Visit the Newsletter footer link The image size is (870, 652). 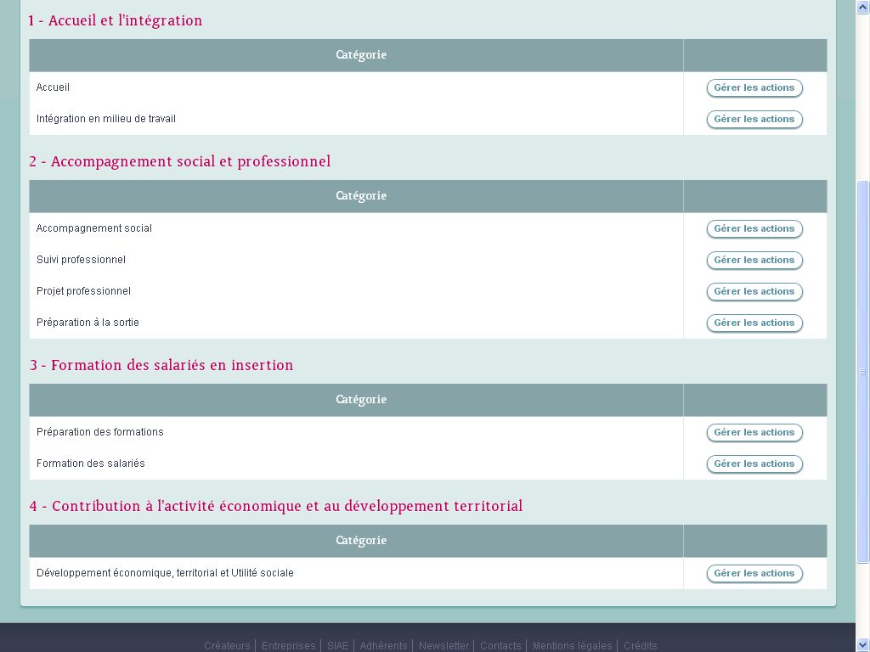click(x=443, y=646)
